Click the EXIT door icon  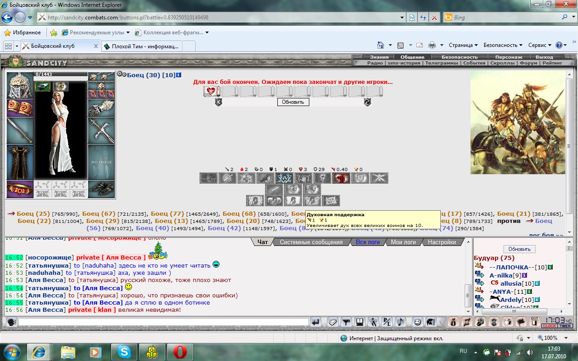click(x=535, y=322)
